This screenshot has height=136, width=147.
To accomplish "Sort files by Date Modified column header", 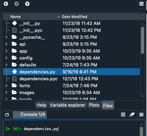I will [103, 17].
